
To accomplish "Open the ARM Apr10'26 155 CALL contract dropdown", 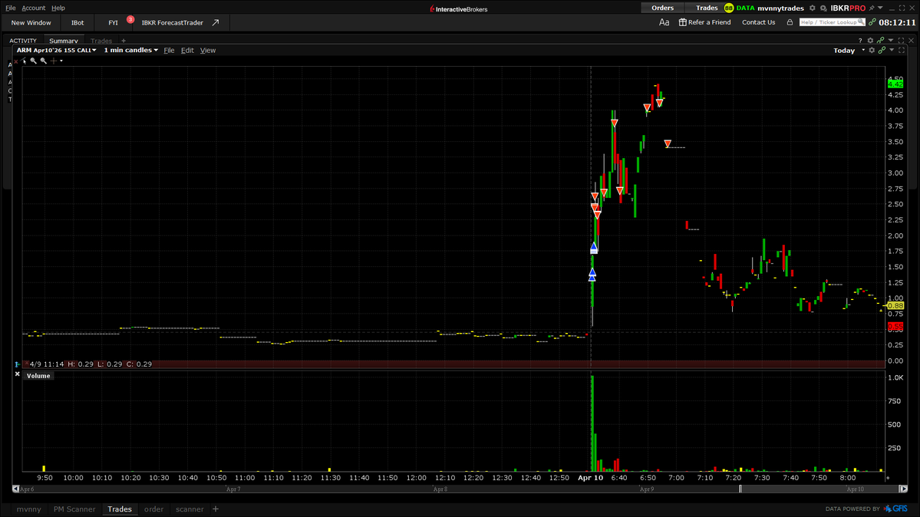I will click(56, 51).
